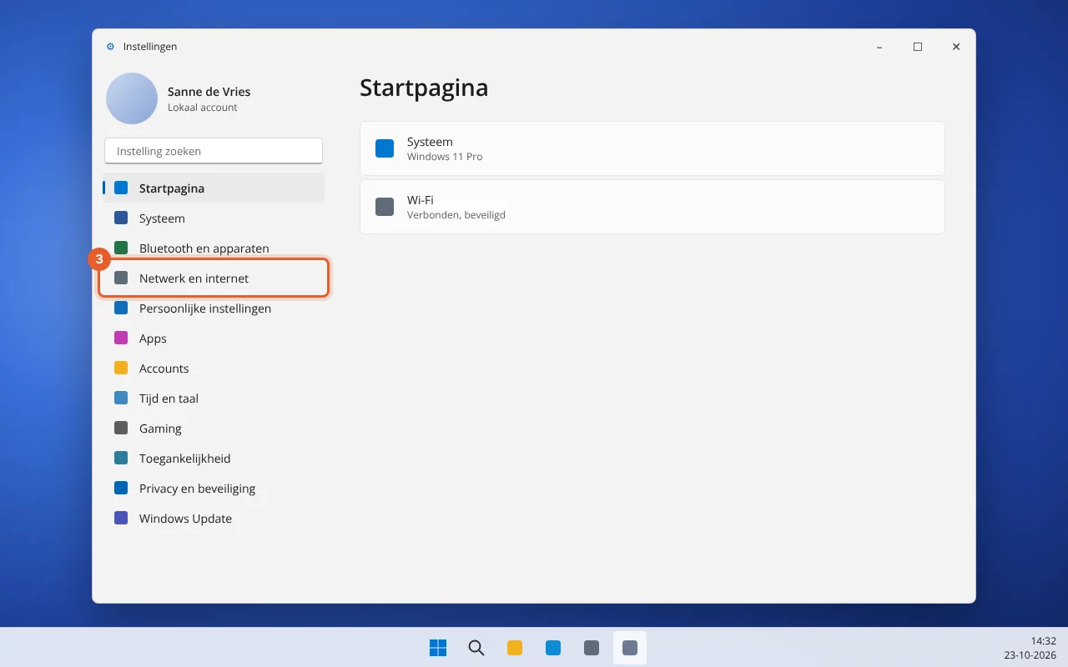Click the Windows Update icon
The width and height of the screenshot is (1068, 667).
(x=121, y=519)
